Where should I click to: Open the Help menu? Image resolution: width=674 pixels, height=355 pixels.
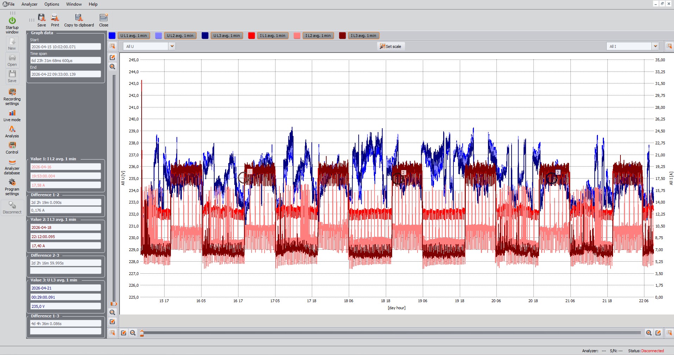(93, 4)
